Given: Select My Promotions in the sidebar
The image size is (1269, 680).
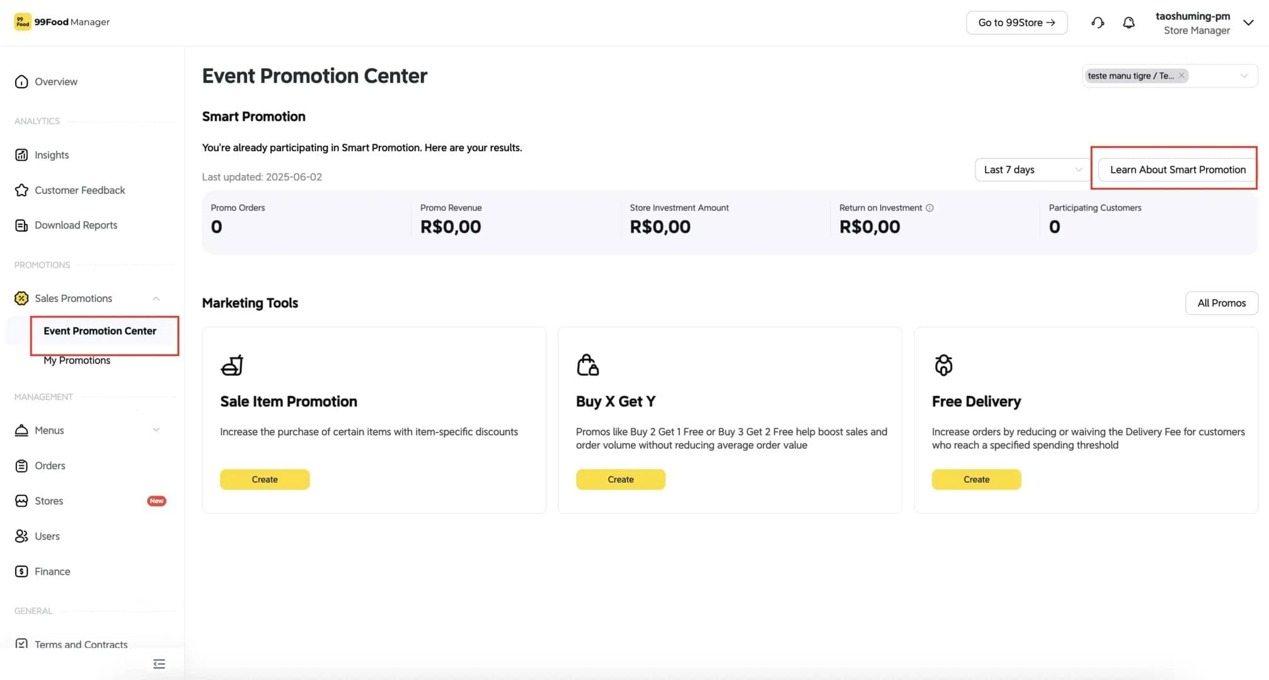Looking at the screenshot, I should pyautogui.click(x=77, y=361).
